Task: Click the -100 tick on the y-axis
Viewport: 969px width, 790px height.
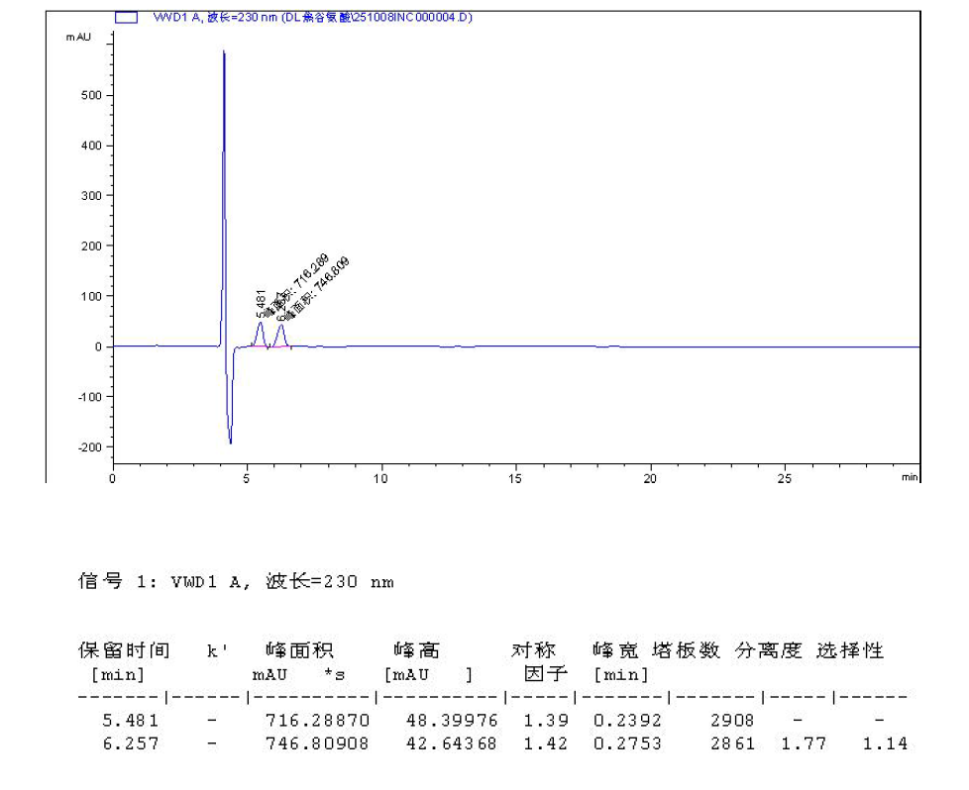Action: click(90, 397)
